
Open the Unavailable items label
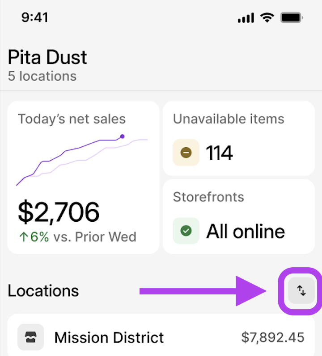click(x=229, y=119)
